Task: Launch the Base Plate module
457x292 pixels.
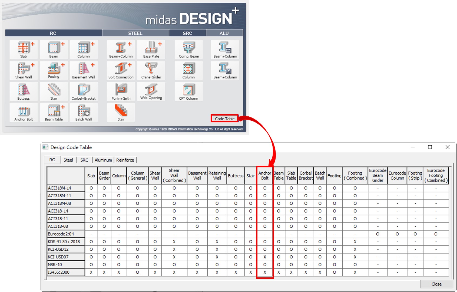Action: tap(151, 50)
